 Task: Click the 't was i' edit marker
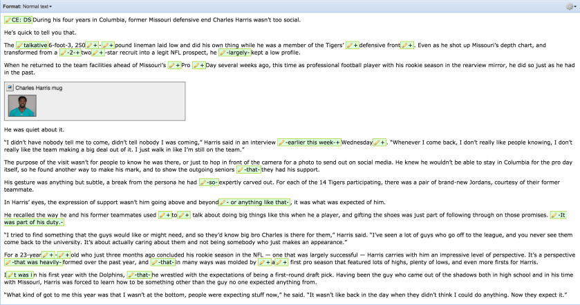pos(16,275)
